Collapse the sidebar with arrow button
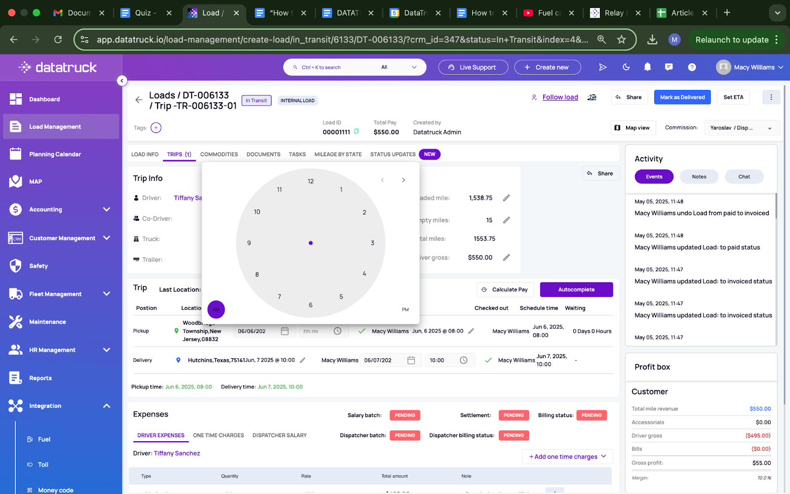 point(122,81)
